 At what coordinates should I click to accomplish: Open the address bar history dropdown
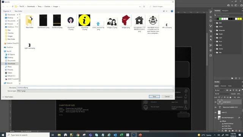coord(140,6)
